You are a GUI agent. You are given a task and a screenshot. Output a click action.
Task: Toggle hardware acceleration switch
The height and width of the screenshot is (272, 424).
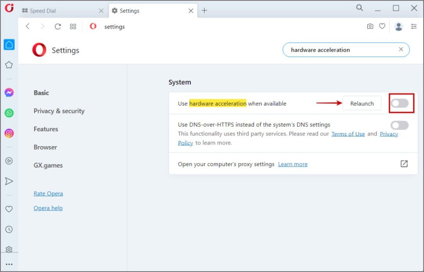click(x=400, y=103)
